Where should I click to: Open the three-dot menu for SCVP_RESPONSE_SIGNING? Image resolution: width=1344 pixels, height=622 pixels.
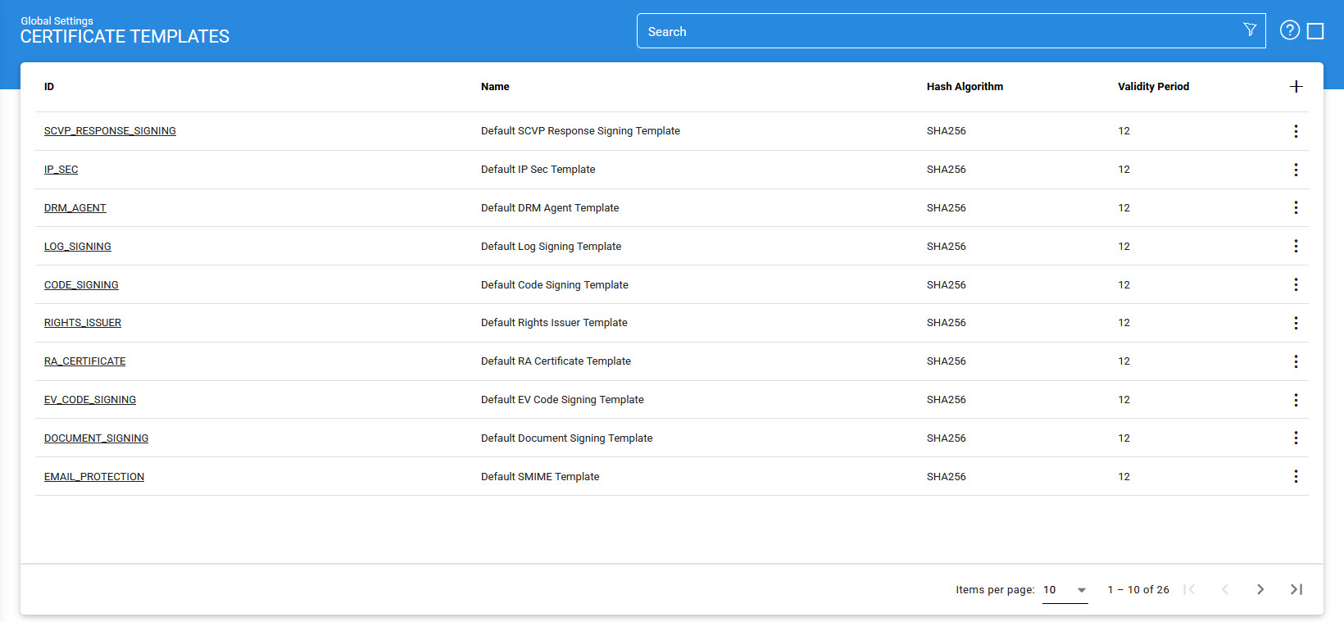point(1296,131)
